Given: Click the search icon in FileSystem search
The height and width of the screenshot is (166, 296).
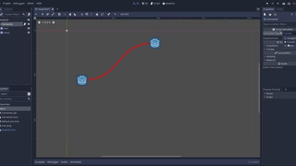Looking at the screenshot, I should [29, 99].
